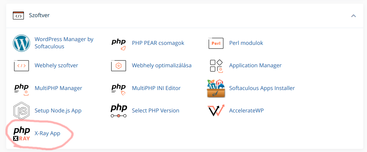367x152 pixels.
Task: Open the Application Manager shapes icon
Action: [216, 66]
